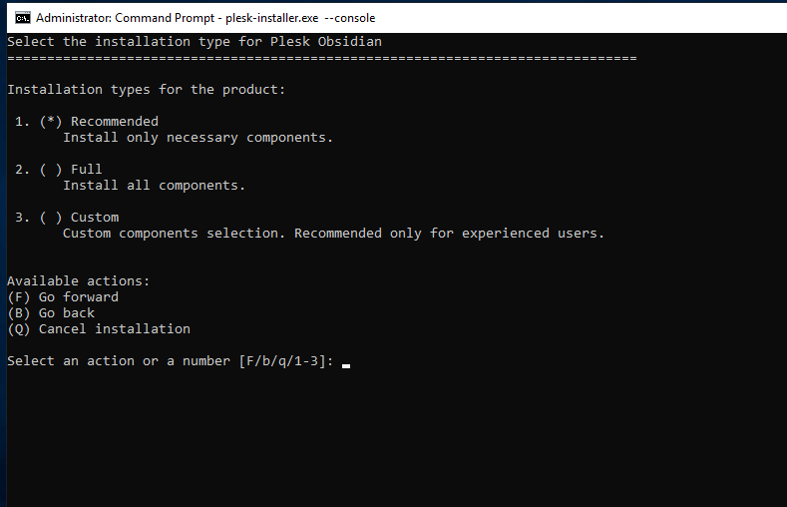Click the word Recommended in option 1
787x507 pixels.
115,122
